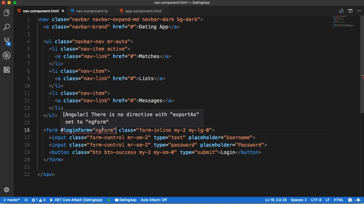
Task: Open the Debug panel icon
Action: tap(7, 56)
